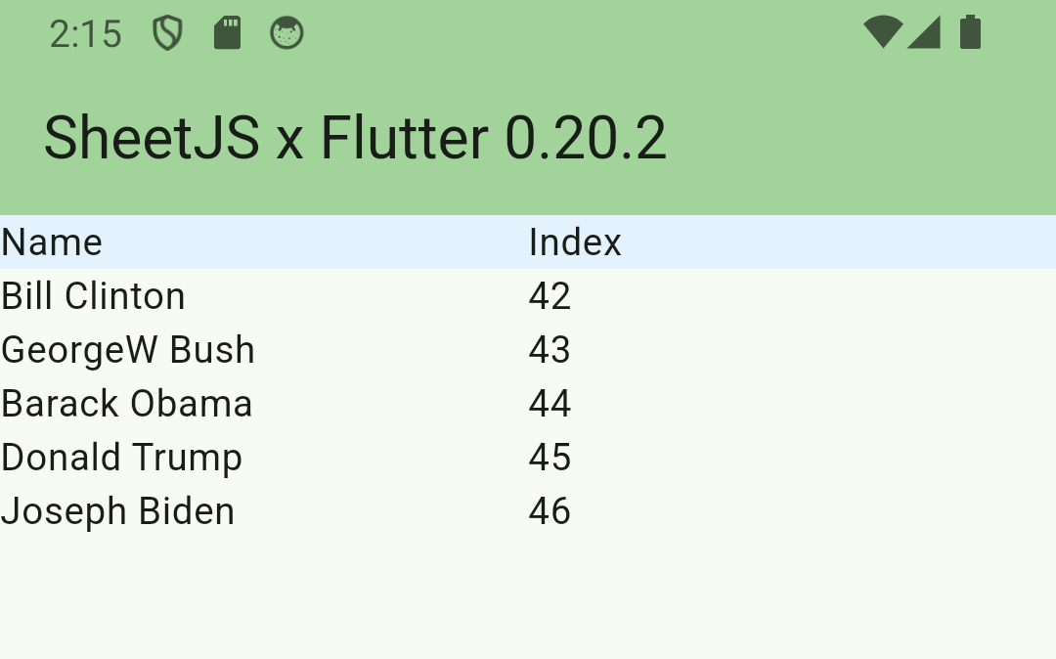Tap the Wi-Fi signal icon
This screenshot has height=659, width=1056.
(x=883, y=32)
